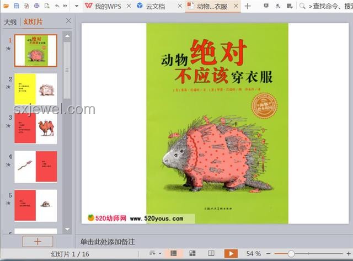Start slideshow with orange play button
This screenshot has height=261, width=353.
[231, 254]
